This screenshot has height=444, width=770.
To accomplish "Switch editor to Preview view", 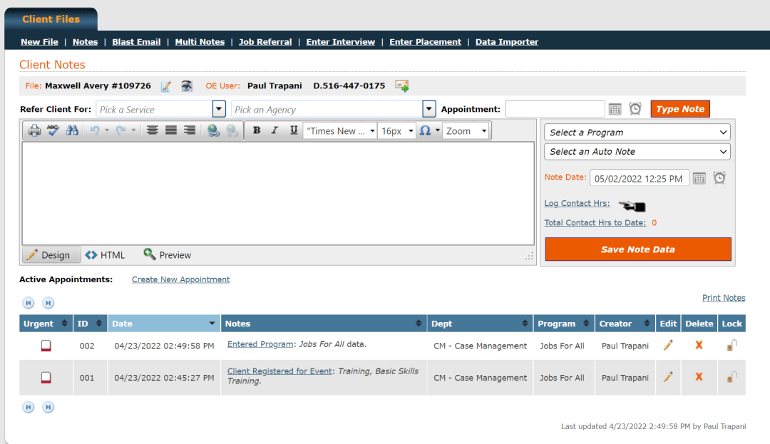I will (x=167, y=255).
